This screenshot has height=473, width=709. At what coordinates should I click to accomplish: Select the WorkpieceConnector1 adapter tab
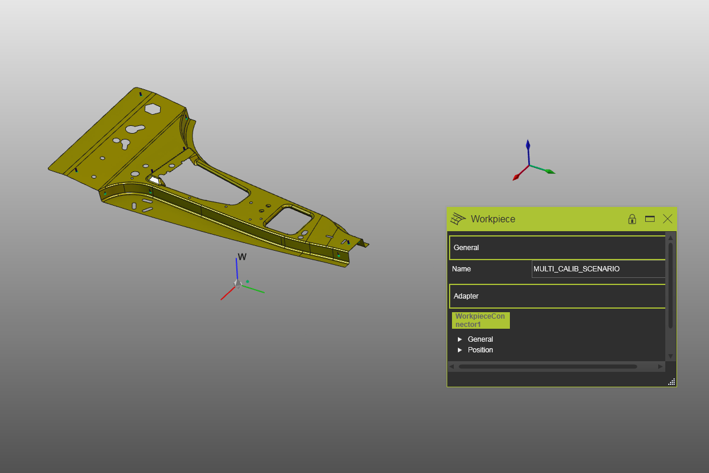click(480, 320)
